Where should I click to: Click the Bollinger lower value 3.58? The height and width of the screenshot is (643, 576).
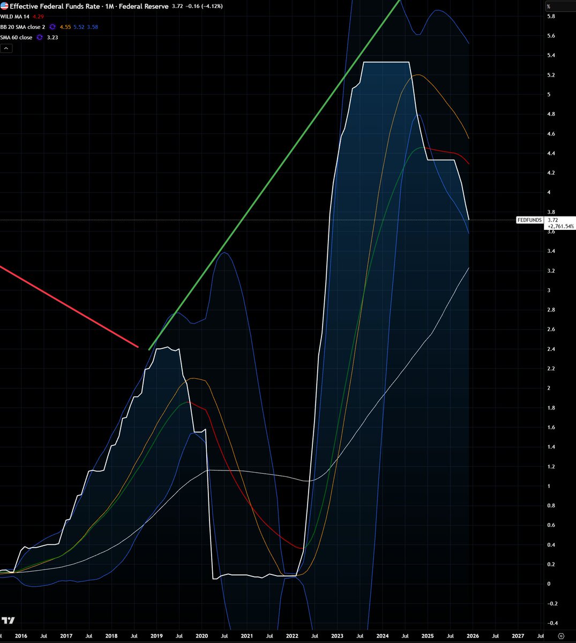[x=92, y=27]
